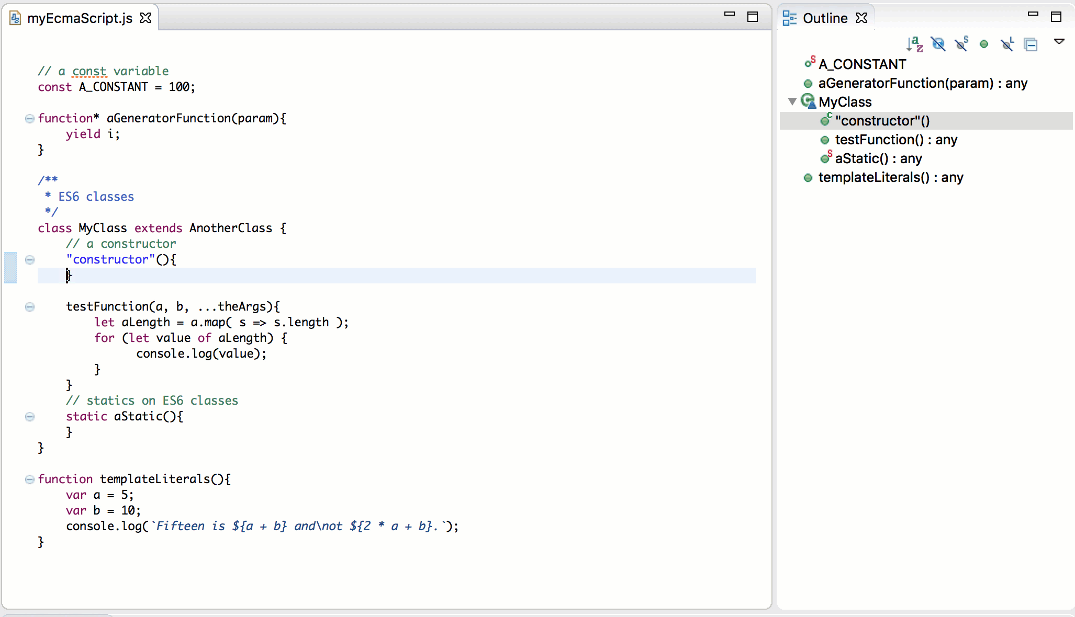This screenshot has width=1075, height=617.
Task: Click the AnotherClass text in editor
Action: click(230, 228)
